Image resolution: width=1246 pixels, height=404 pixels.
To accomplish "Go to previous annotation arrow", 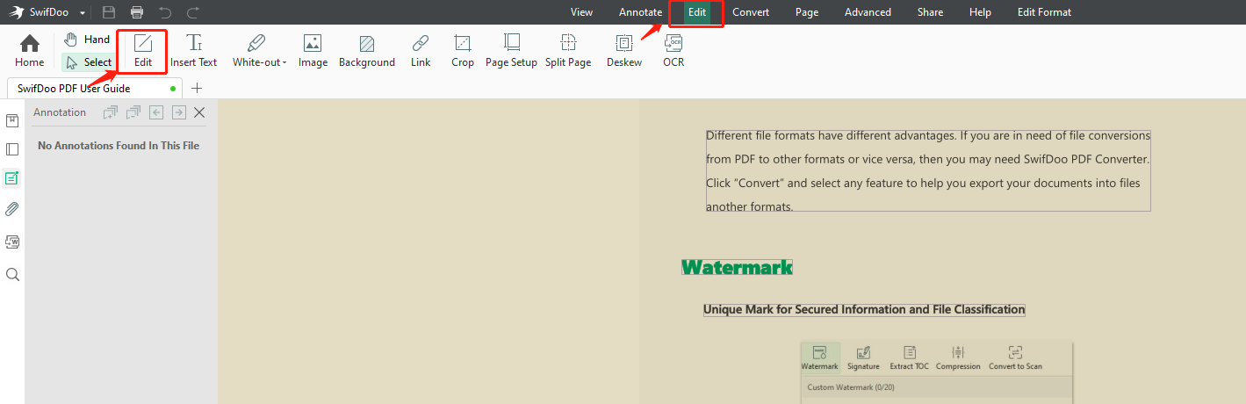I will pos(156,112).
